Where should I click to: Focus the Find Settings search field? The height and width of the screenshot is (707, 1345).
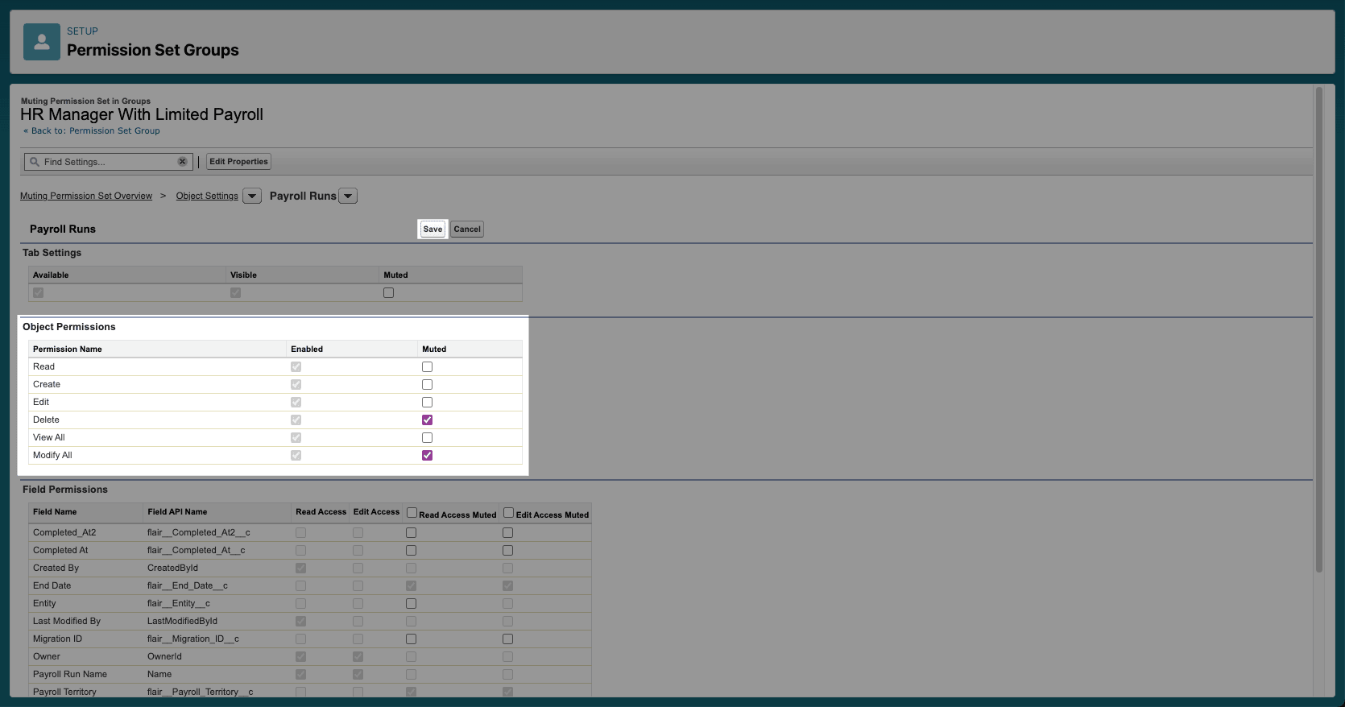110,162
